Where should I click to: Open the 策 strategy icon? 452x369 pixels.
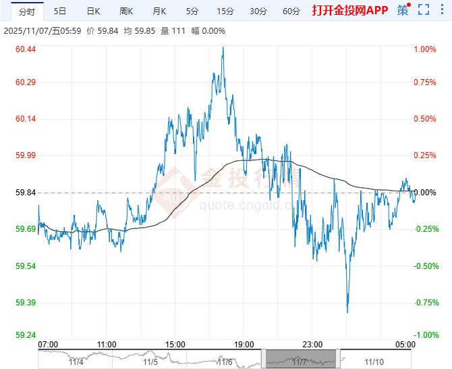pyautogui.click(x=403, y=10)
